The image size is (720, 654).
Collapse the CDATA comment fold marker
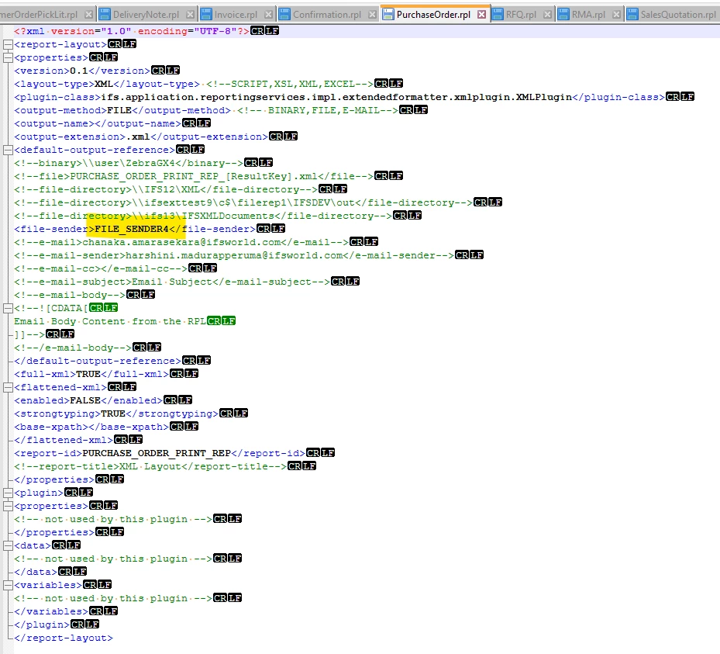point(7,309)
